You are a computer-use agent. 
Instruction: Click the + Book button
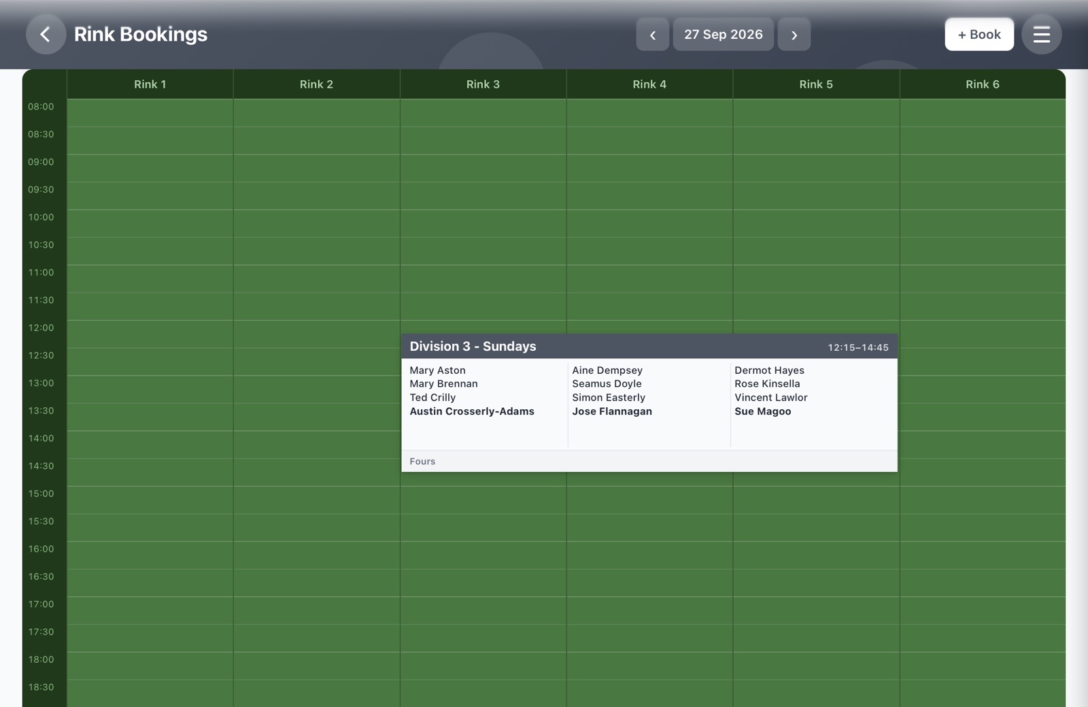979,35
